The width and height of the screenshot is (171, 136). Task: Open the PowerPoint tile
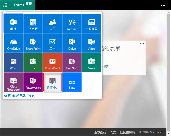[x=52, y=63]
